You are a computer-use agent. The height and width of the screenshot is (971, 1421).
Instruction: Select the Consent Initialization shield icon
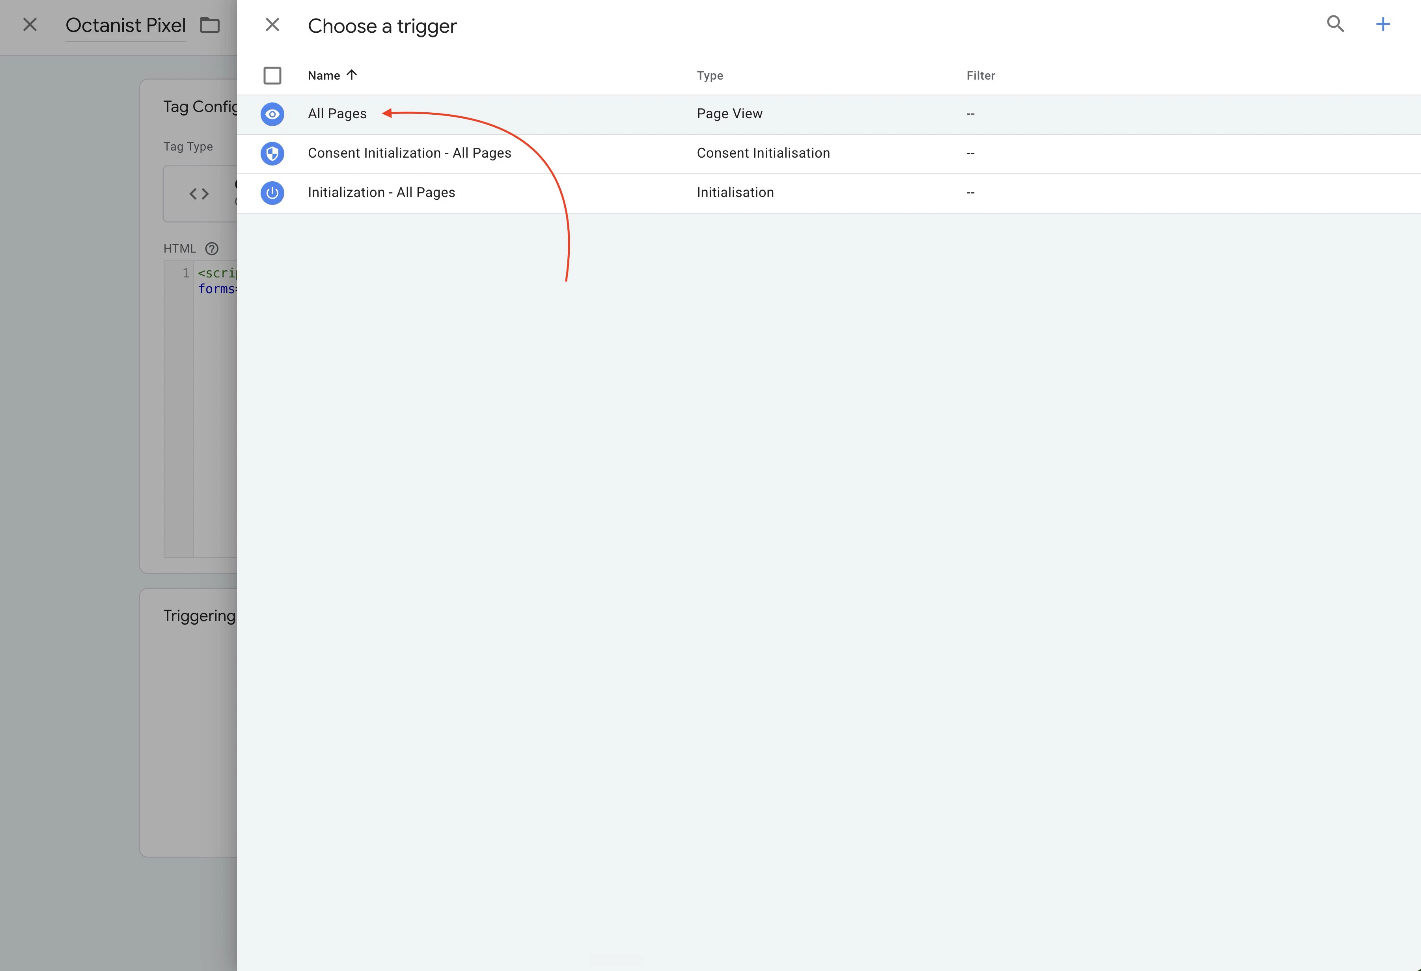[x=272, y=153]
